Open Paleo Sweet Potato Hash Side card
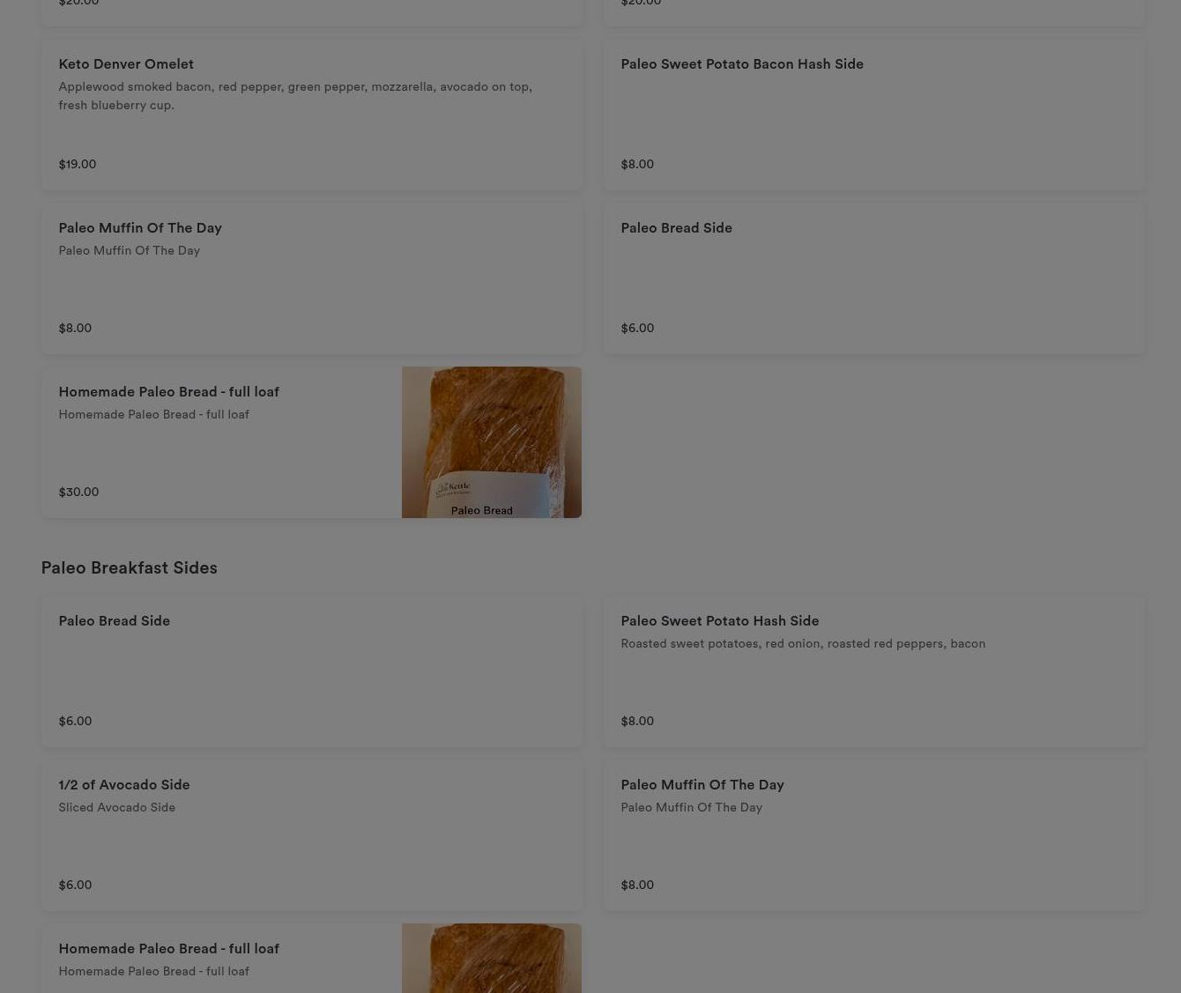 click(873, 671)
